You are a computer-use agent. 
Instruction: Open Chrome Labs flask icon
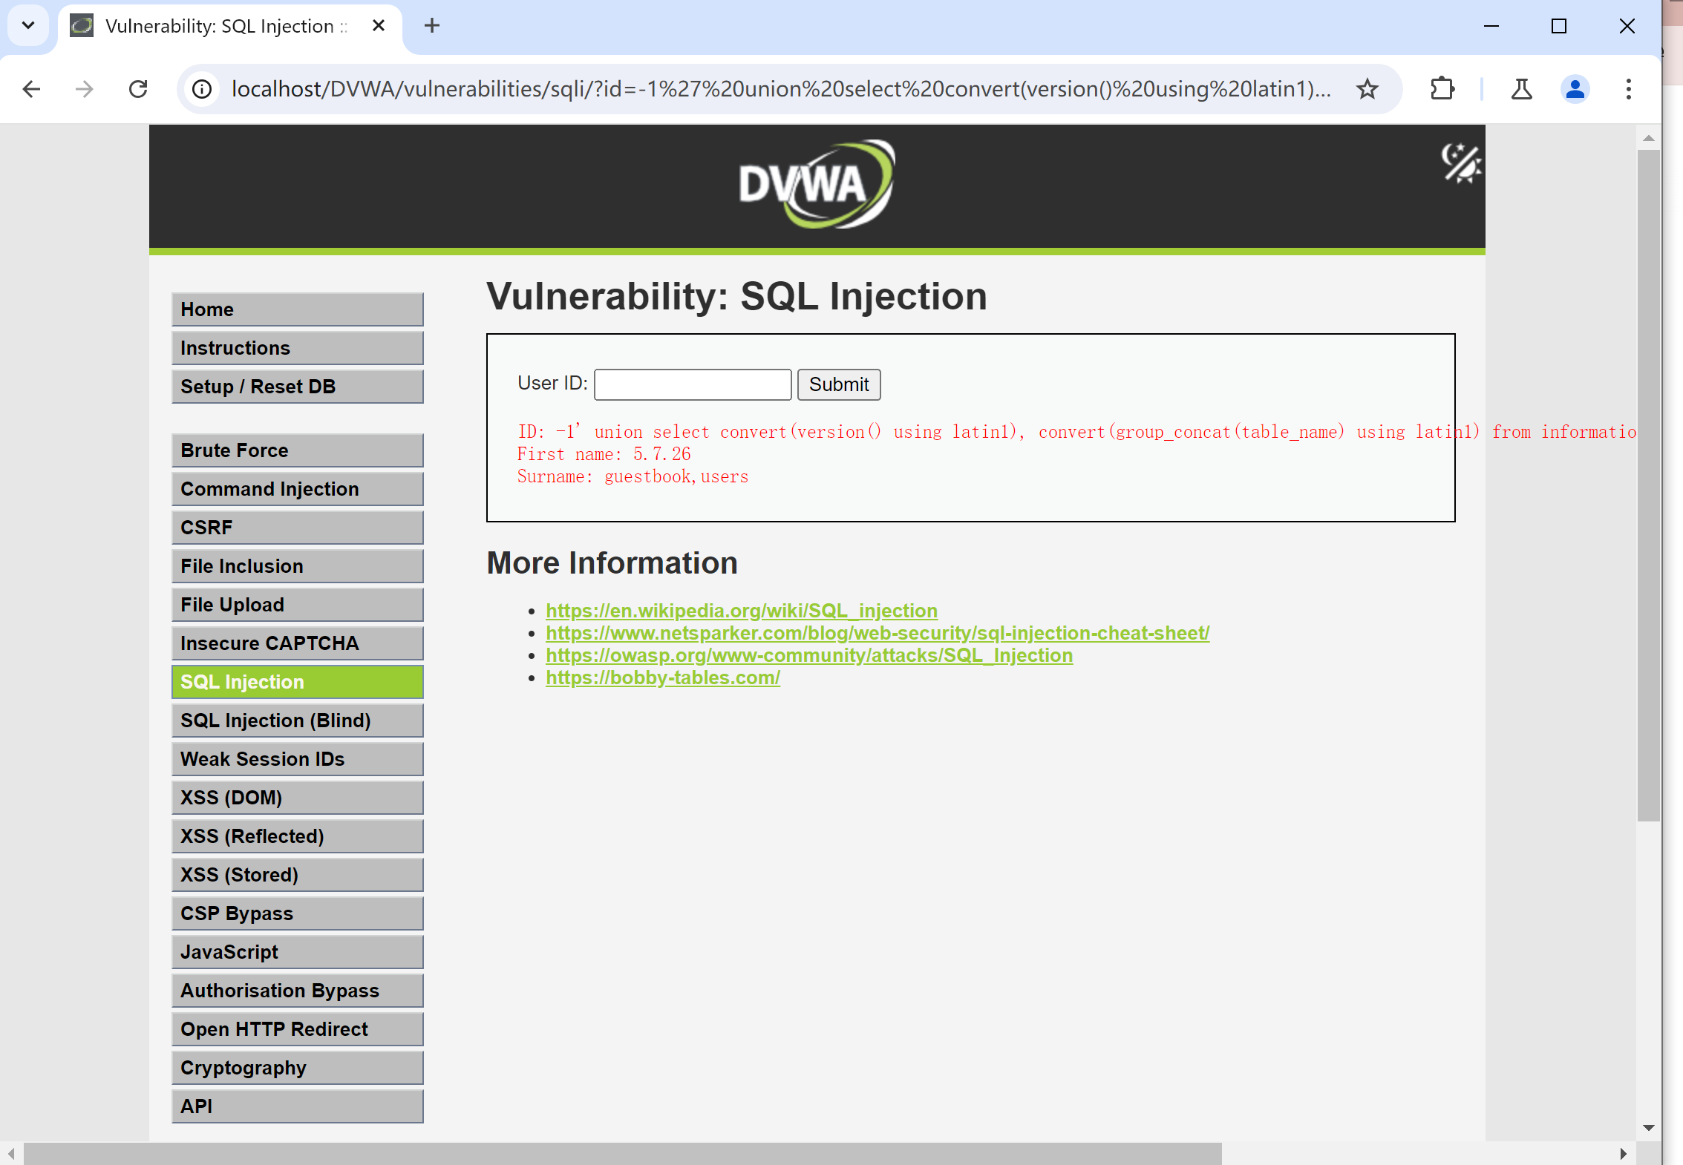1521,89
